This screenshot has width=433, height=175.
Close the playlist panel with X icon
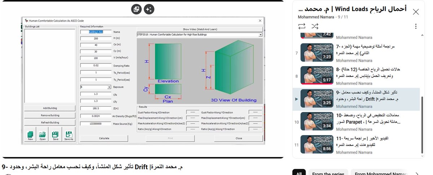pos(416,11)
